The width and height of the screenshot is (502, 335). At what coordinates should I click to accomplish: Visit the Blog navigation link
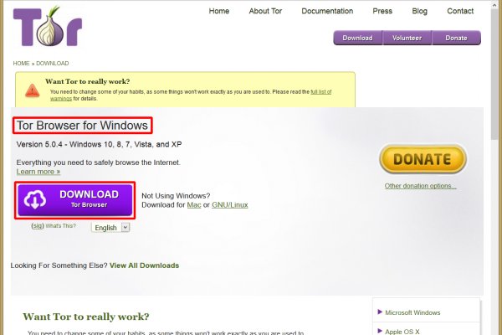tap(419, 11)
